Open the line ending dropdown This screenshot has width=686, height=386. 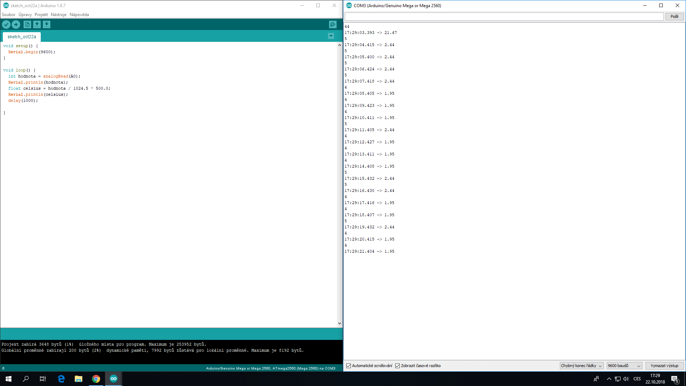(581, 366)
